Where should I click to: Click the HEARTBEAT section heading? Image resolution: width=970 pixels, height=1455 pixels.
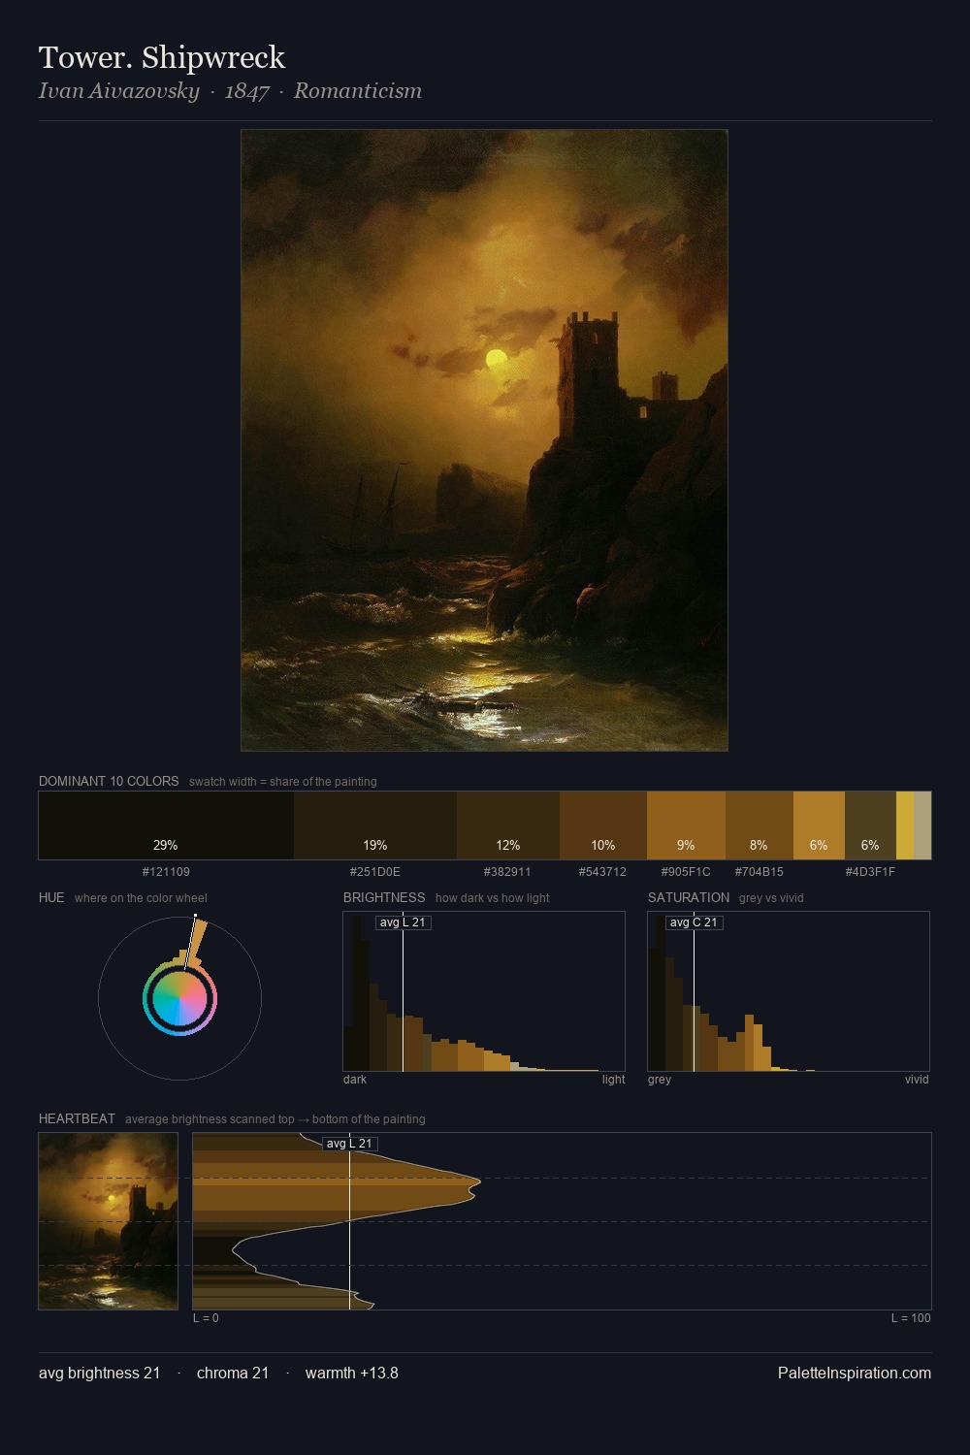pyautogui.click(x=77, y=1118)
